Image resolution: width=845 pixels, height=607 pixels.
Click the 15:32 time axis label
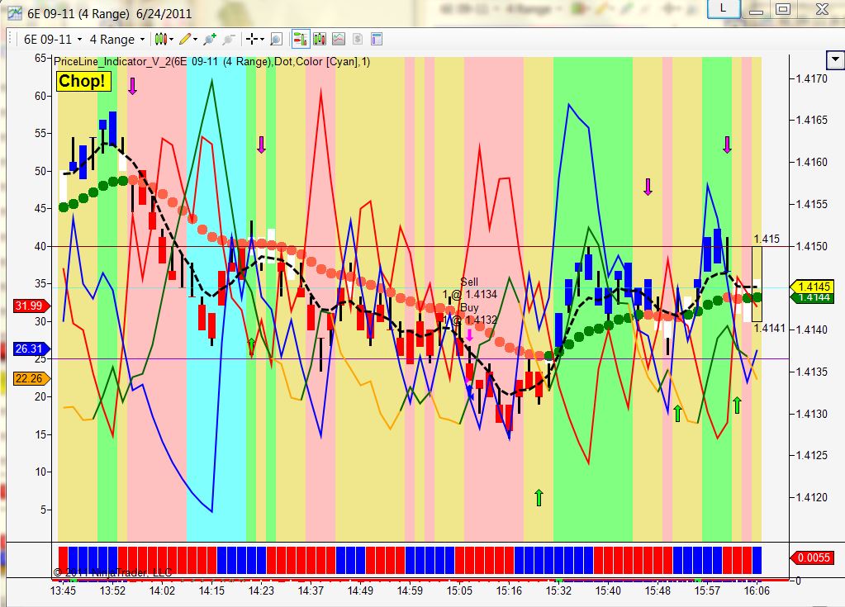tap(558, 590)
